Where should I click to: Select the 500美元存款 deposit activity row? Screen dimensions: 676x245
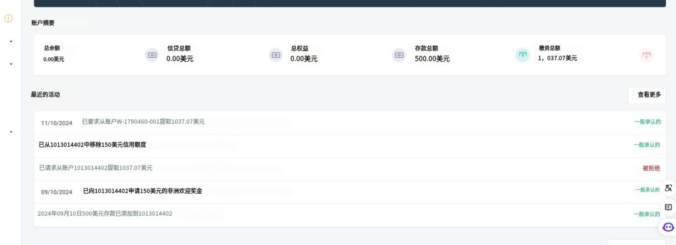pos(105,214)
